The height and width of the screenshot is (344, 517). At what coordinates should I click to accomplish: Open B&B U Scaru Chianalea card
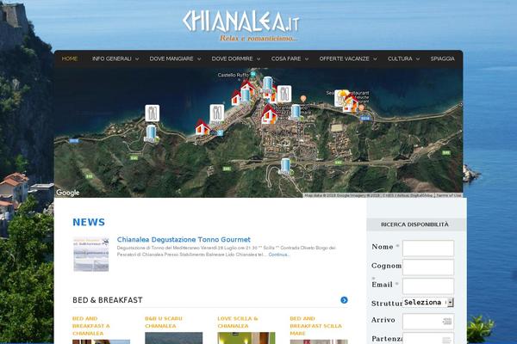[164, 322]
